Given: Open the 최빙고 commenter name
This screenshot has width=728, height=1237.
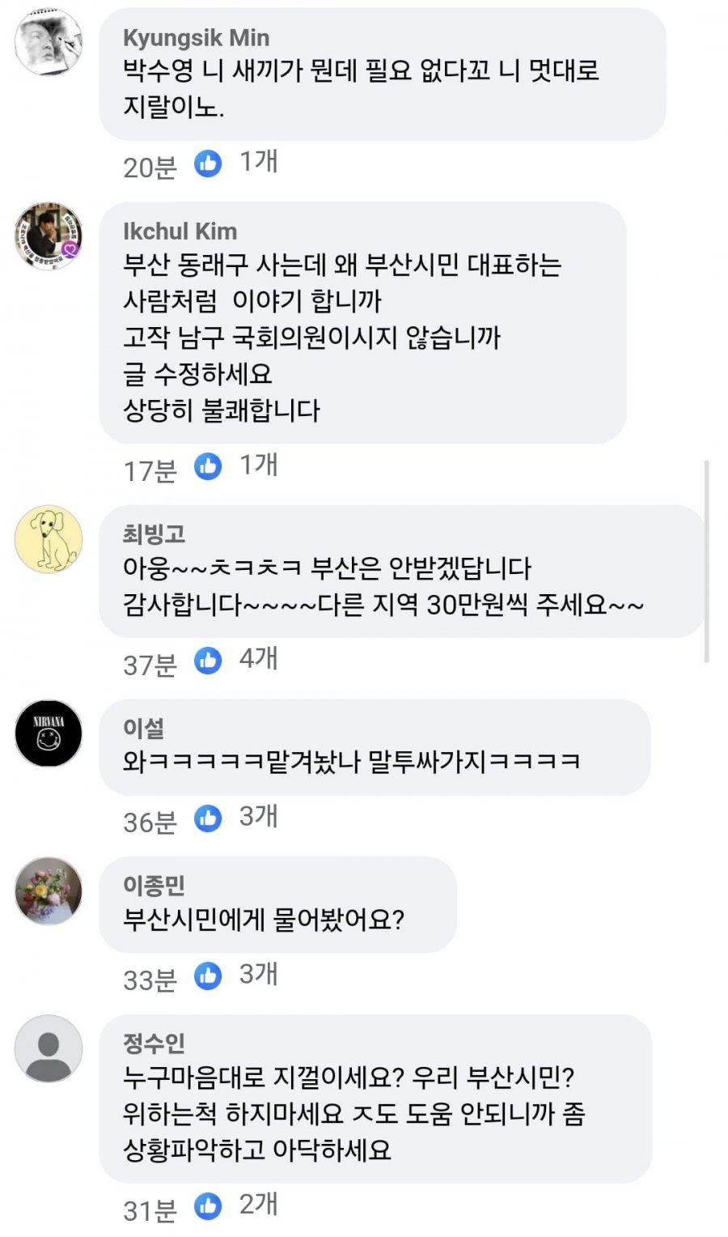Looking at the screenshot, I should click(x=154, y=534).
